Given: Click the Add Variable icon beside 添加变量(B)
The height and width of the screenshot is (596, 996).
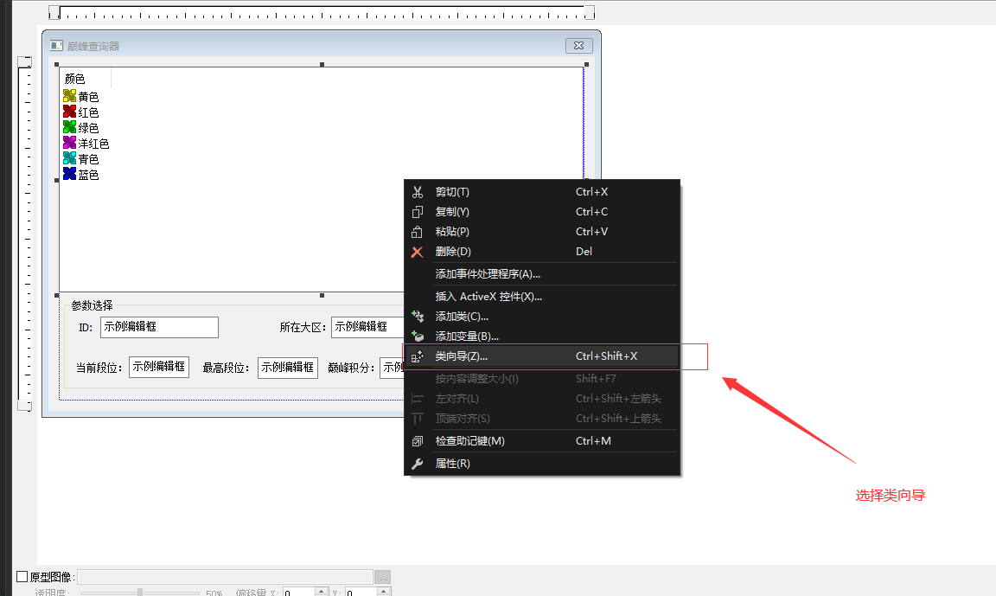Looking at the screenshot, I should coord(418,336).
